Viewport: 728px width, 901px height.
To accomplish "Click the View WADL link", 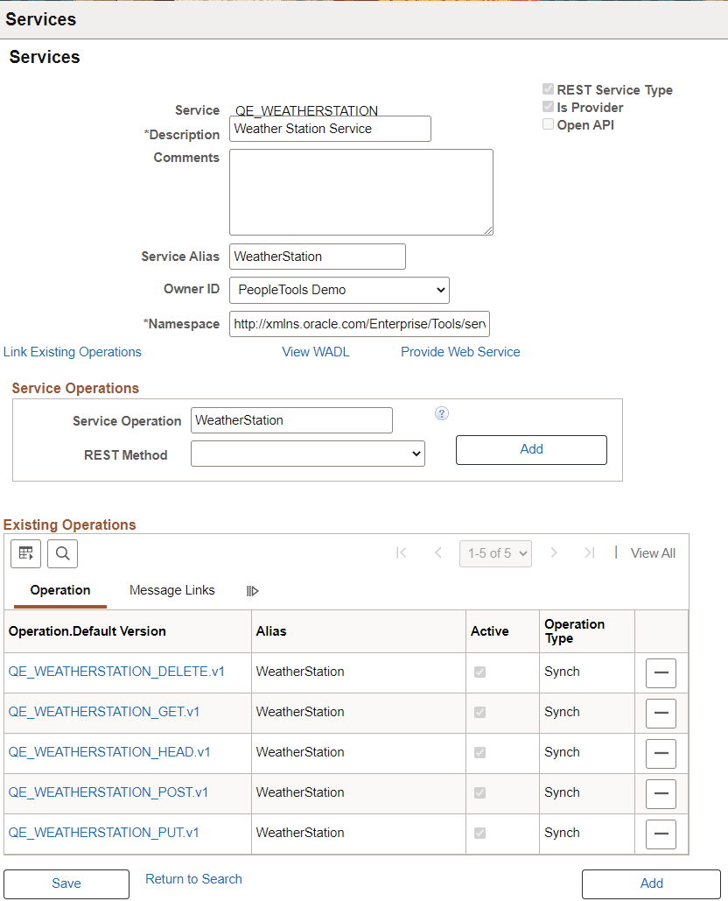I will (316, 352).
